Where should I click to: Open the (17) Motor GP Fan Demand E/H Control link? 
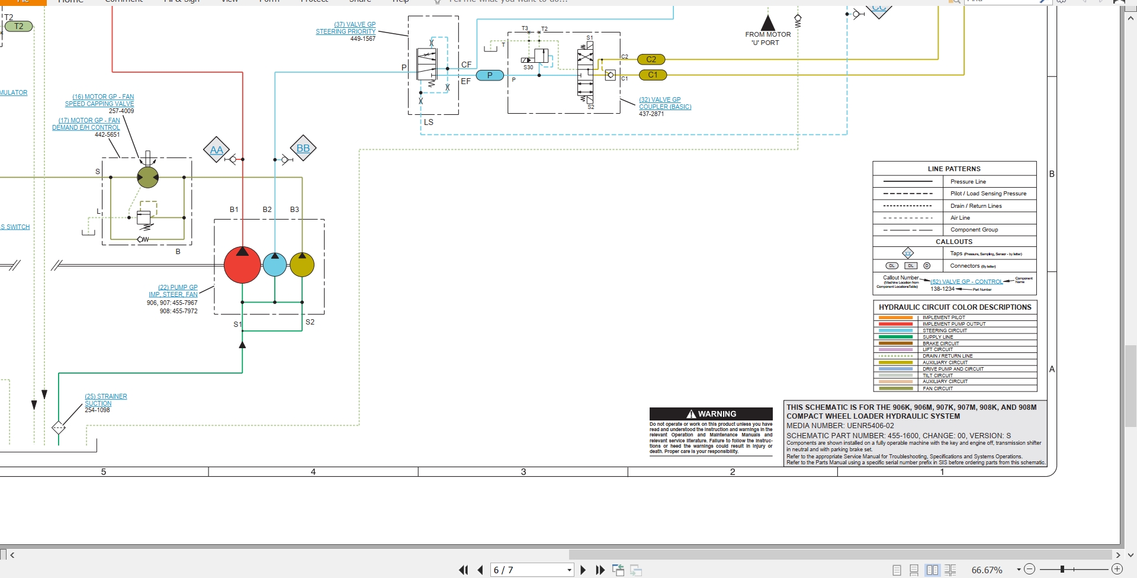tap(86, 124)
